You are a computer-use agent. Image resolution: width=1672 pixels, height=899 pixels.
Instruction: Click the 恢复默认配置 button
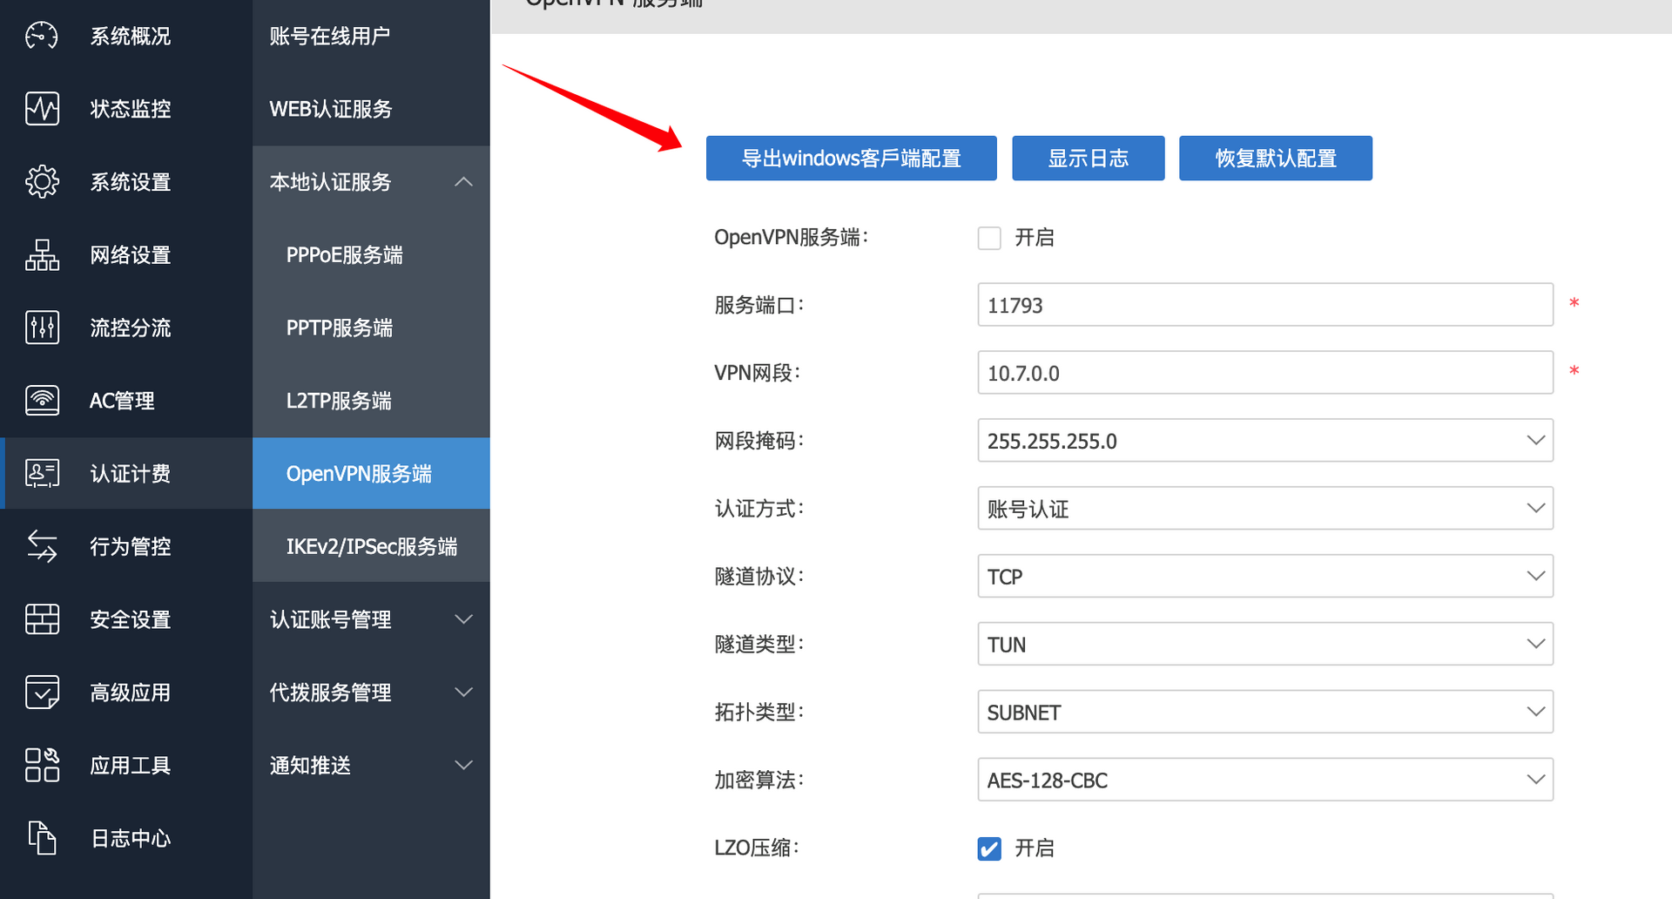tap(1275, 158)
